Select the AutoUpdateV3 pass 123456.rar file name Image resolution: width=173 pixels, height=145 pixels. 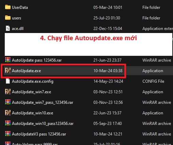39,134
